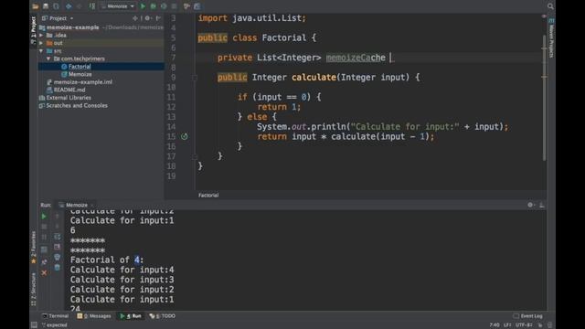Select Scratches and Consoles node

pos(77,106)
